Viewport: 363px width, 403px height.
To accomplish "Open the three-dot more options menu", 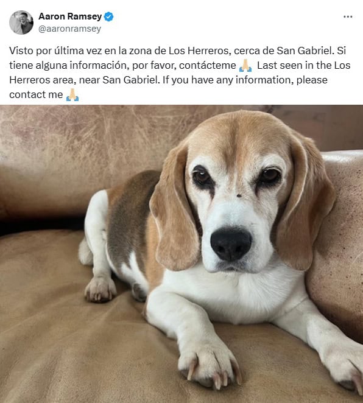I will pyautogui.click(x=348, y=16).
